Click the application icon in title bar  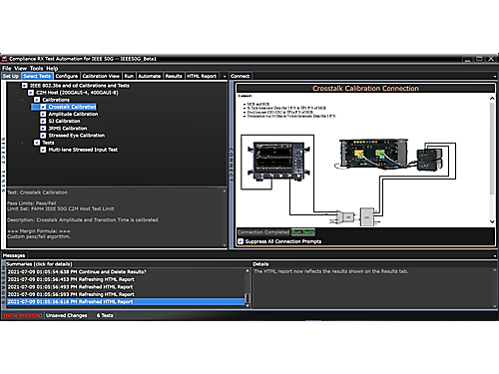coord(5,59)
